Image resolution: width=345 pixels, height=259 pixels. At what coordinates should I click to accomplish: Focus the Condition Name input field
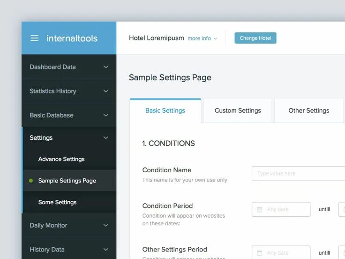click(298, 174)
